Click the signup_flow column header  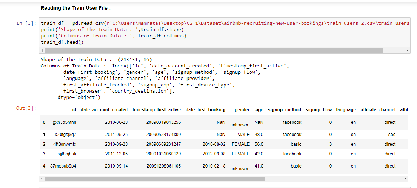pyautogui.click(x=319, y=110)
